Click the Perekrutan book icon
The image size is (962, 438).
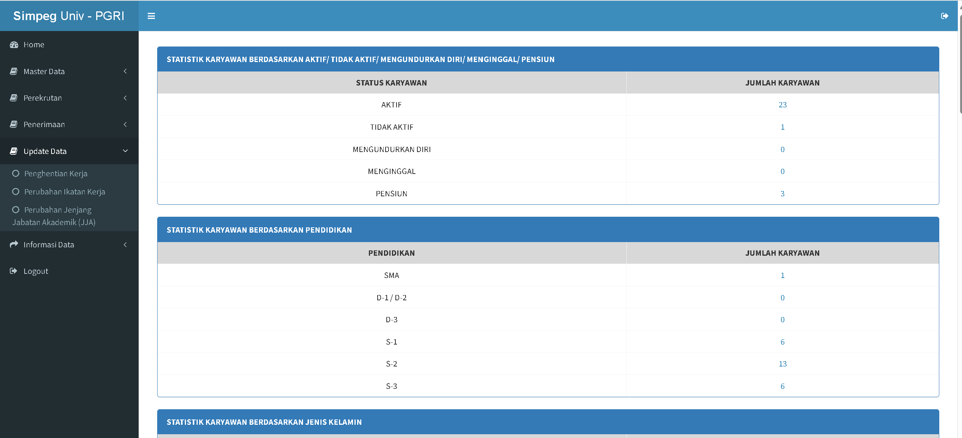14,98
